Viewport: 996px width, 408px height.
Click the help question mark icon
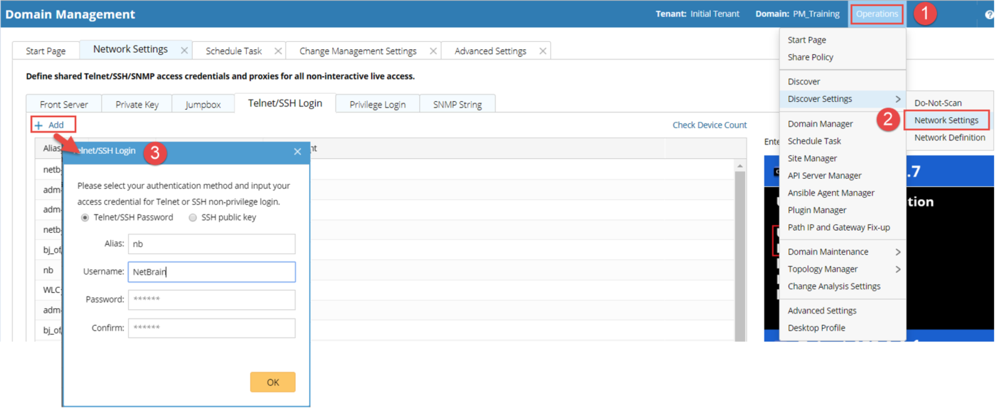[x=989, y=14]
